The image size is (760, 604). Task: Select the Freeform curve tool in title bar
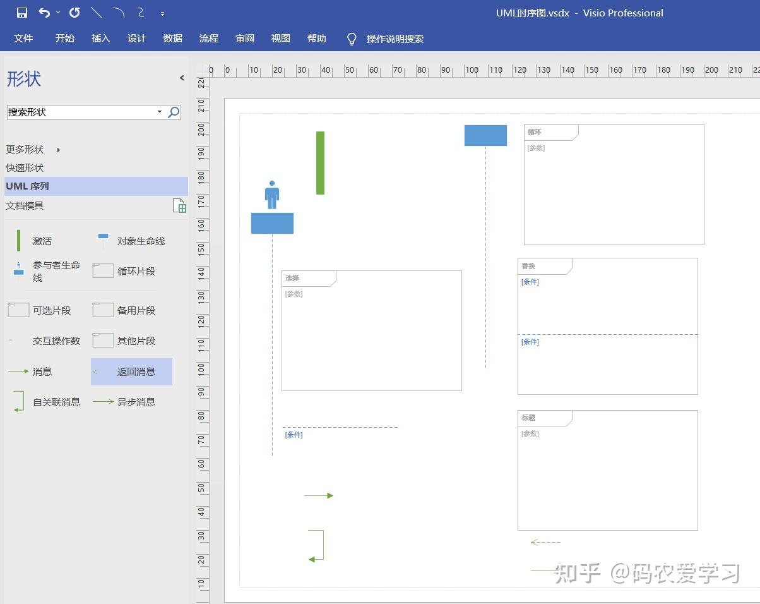141,13
